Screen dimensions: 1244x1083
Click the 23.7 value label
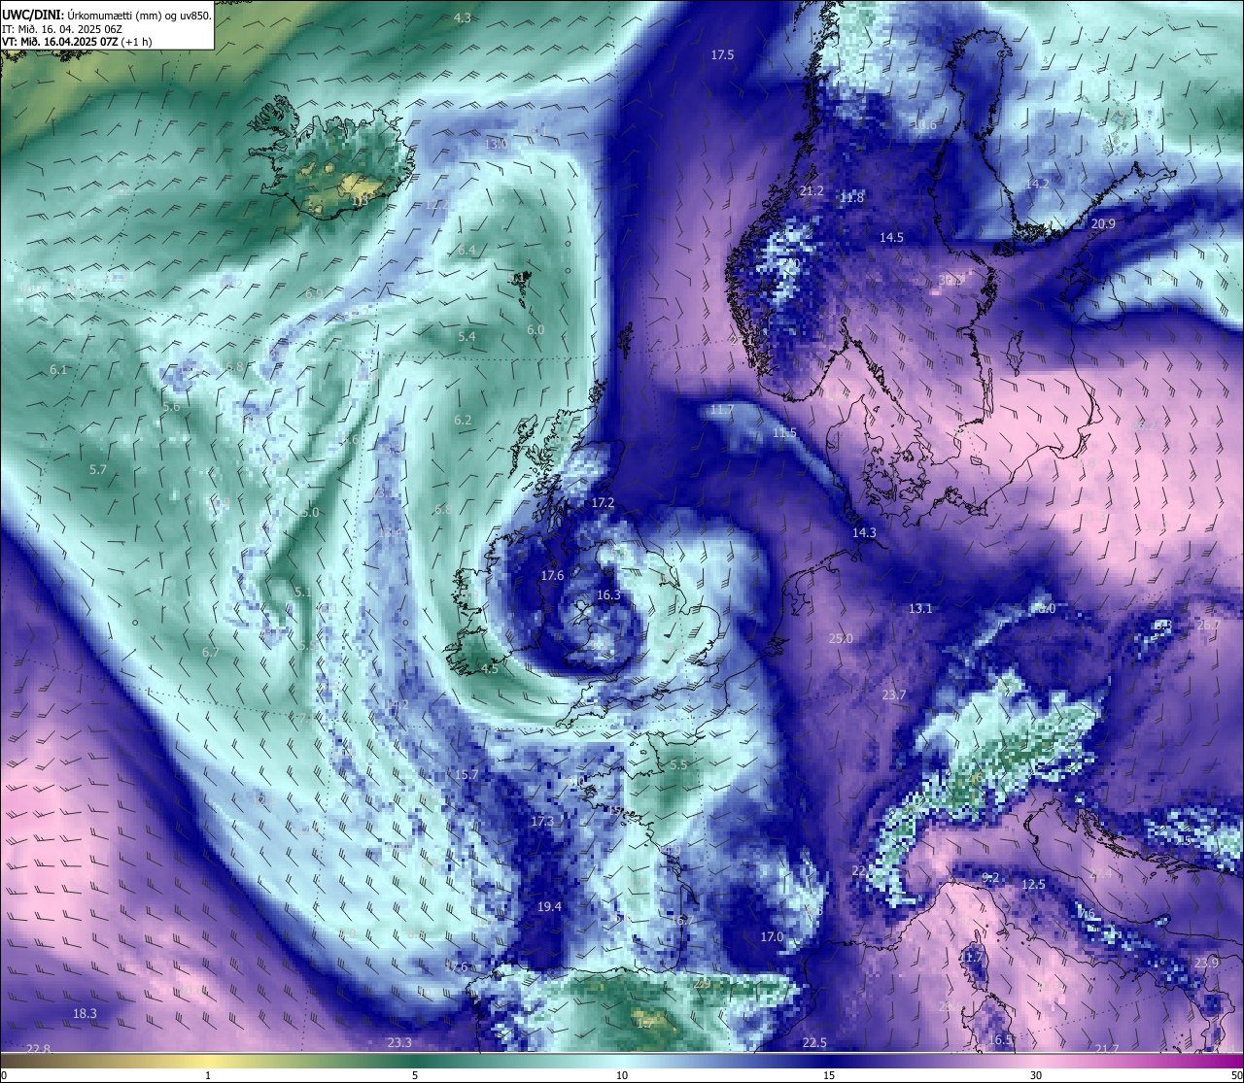893,694
